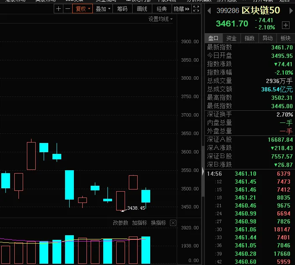Click 改参数 to edit indicator parameters

pyautogui.click(x=120, y=223)
